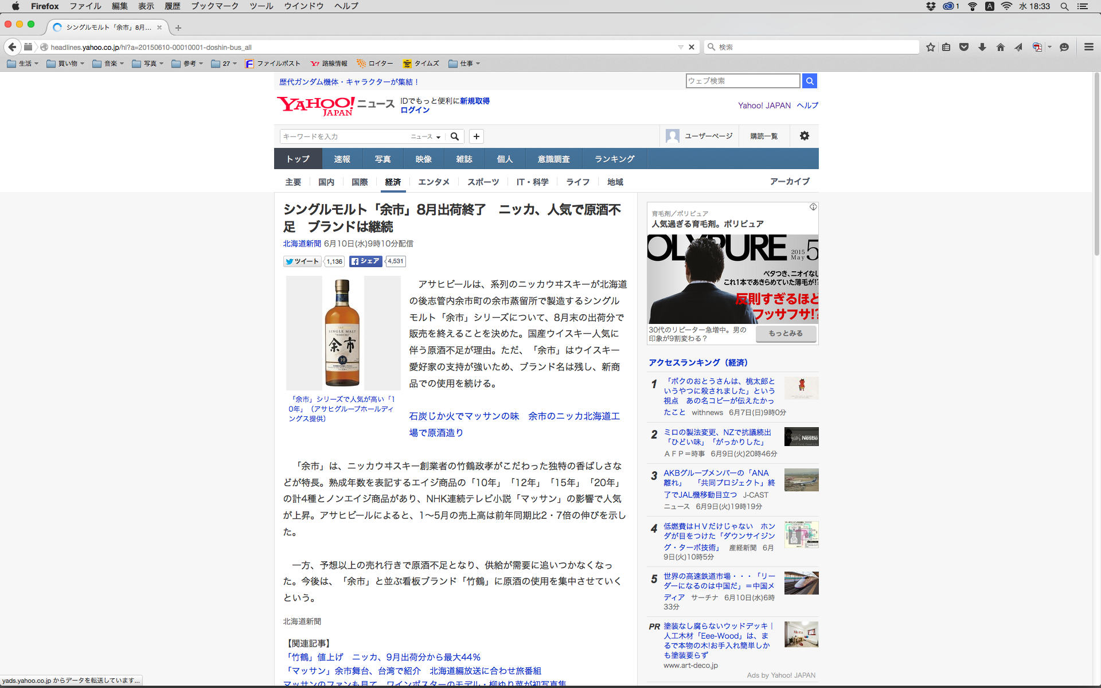1101x688 pixels.
Task: Type in the ウェブ検索 input field
Action: [743, 81]
